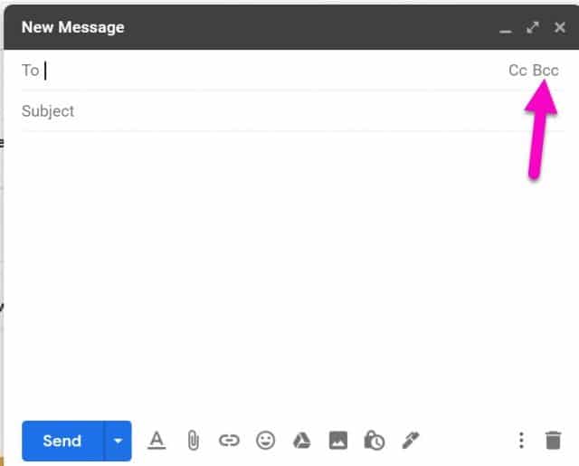The width and height of the screenshot is (579, 466).
Task: Click into the Subject field
Action: [x=271, y=111]
